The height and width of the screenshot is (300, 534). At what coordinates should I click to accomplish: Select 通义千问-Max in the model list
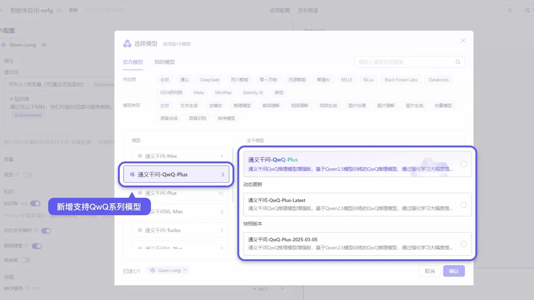(x=180, y=156)
